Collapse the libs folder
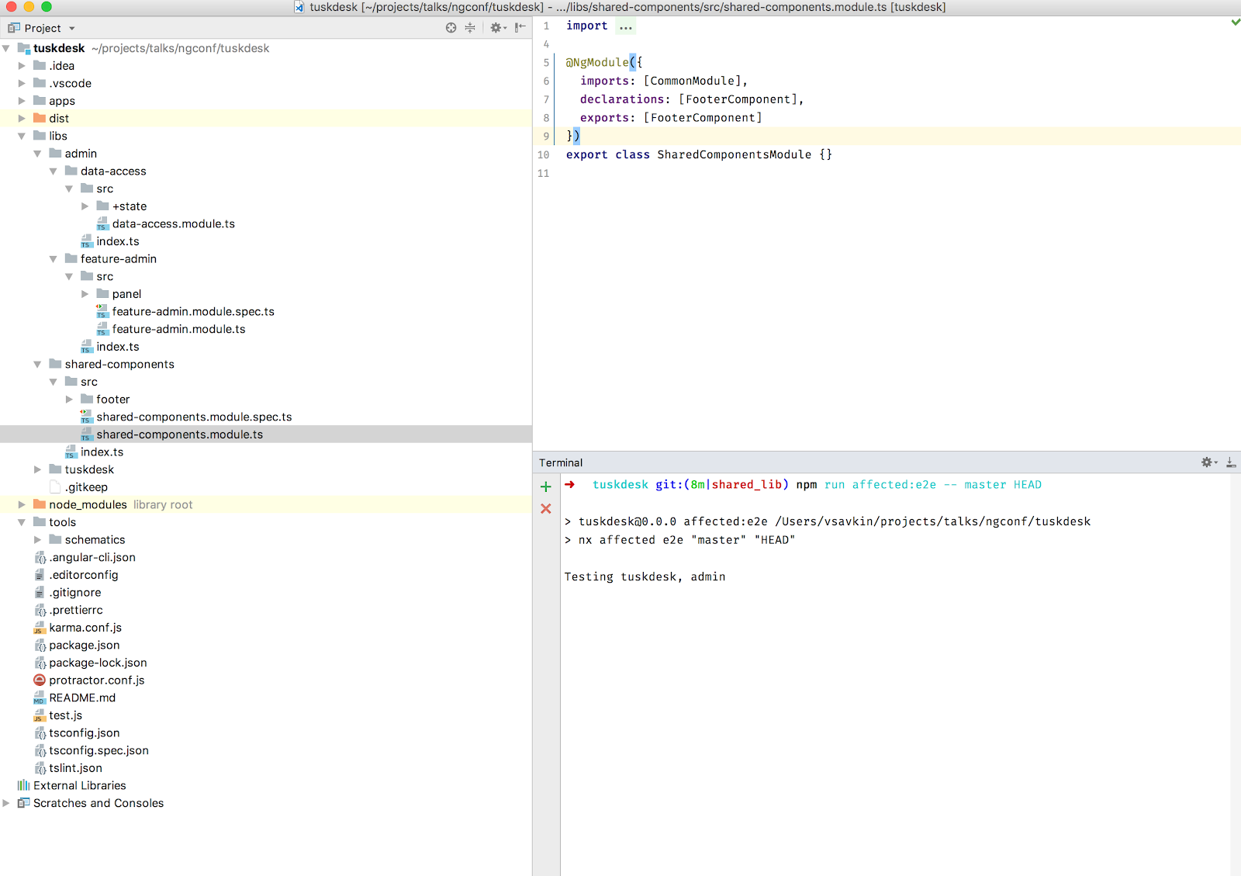 tap(22, 136)
